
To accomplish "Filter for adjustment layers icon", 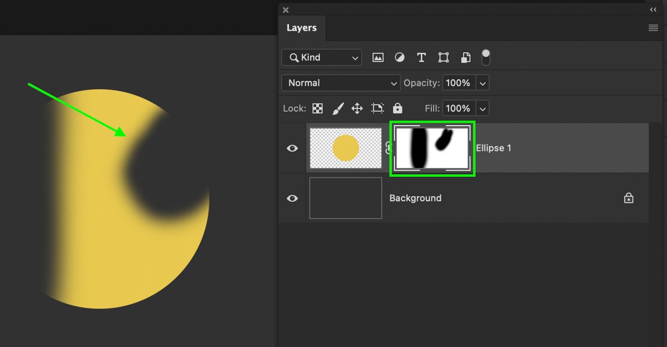I will 400,57.
